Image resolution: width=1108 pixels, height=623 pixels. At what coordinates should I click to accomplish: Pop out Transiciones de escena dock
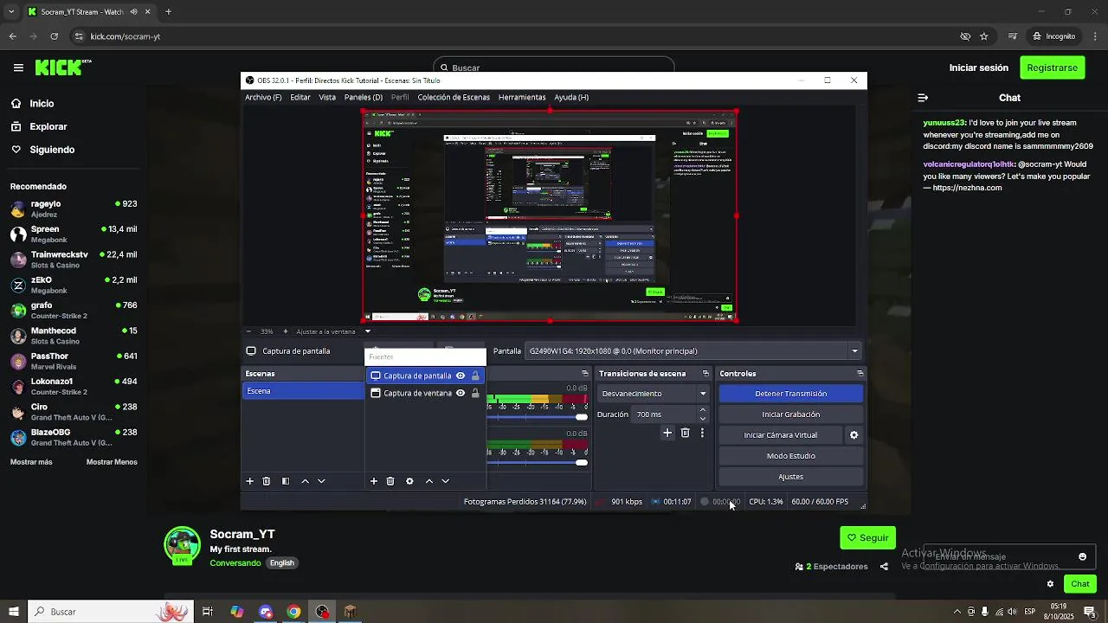point(705,374)
